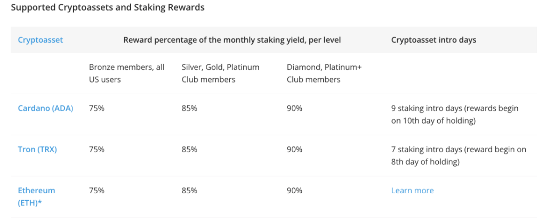Click Tron's 7 staking intro days text
Viewport: 546px width, 222px height.
[458, 155]
